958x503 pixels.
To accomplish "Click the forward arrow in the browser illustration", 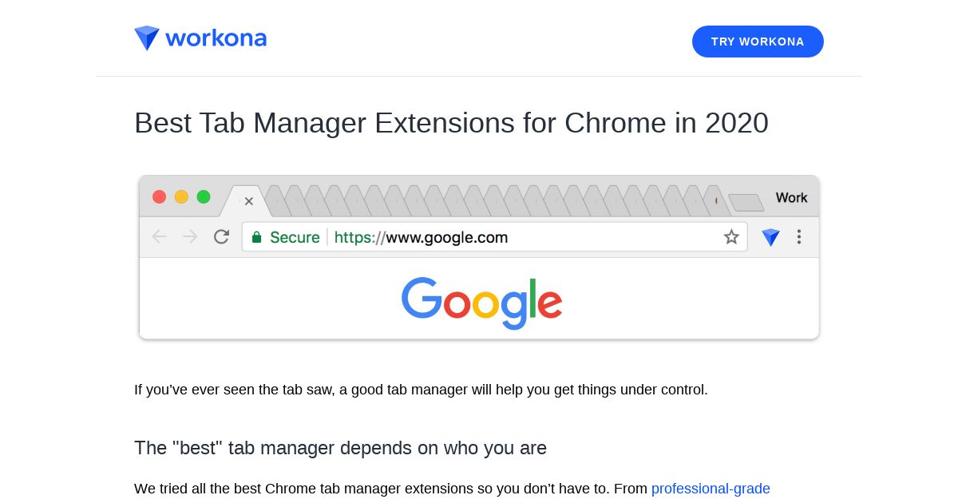I will (190, 236).
